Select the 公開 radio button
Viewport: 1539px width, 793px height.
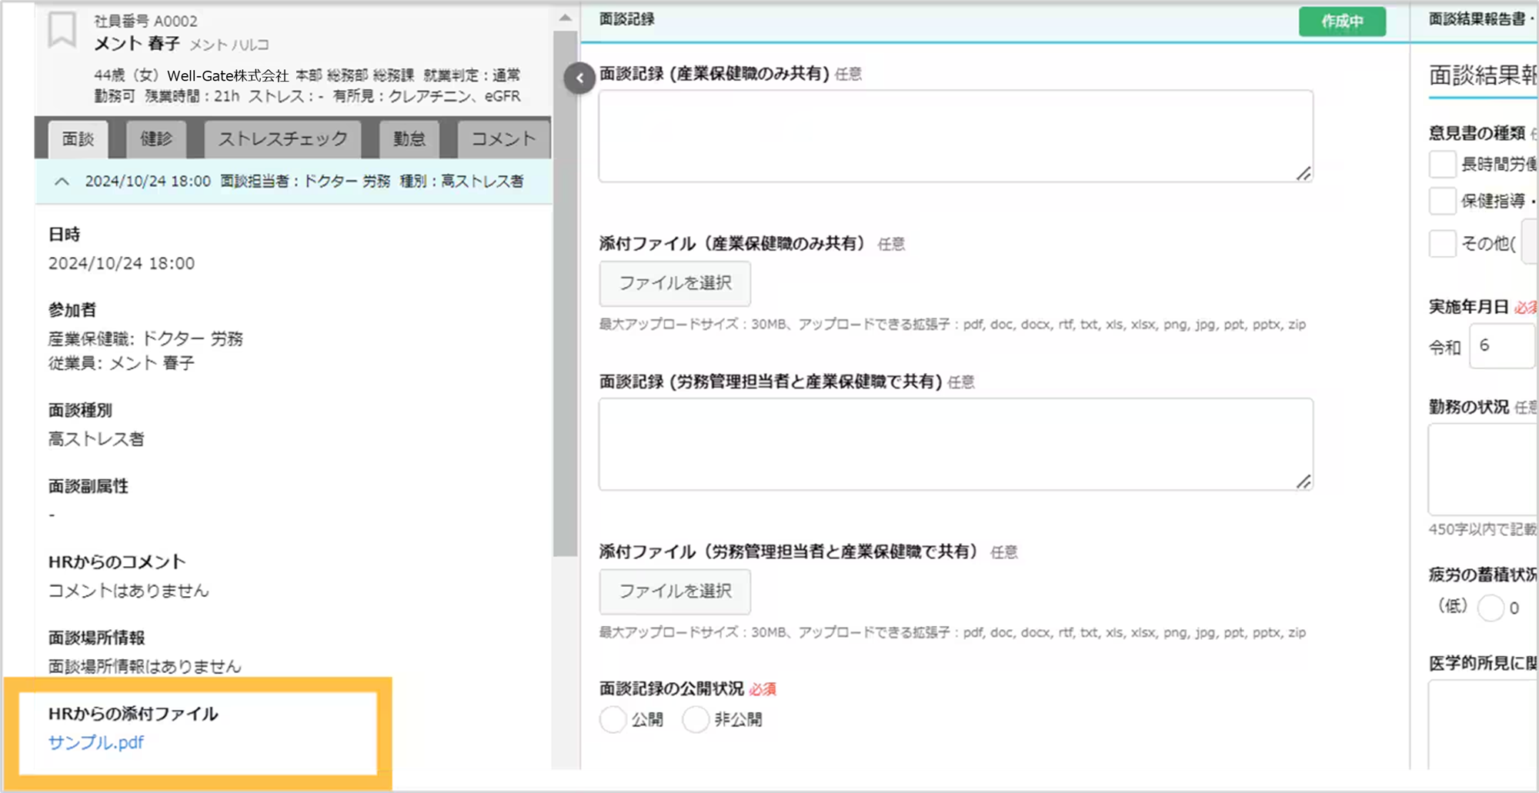[613, 719]
